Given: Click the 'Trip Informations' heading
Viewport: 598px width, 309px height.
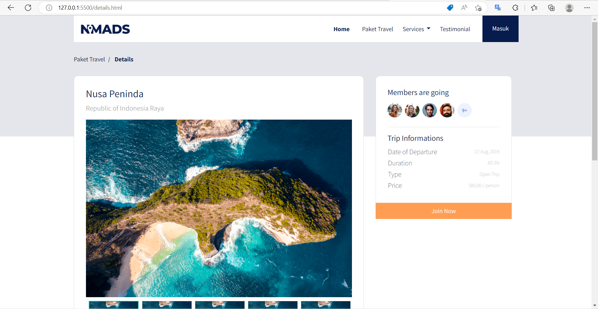Looking at the screenshot, I should click(415, 138).
